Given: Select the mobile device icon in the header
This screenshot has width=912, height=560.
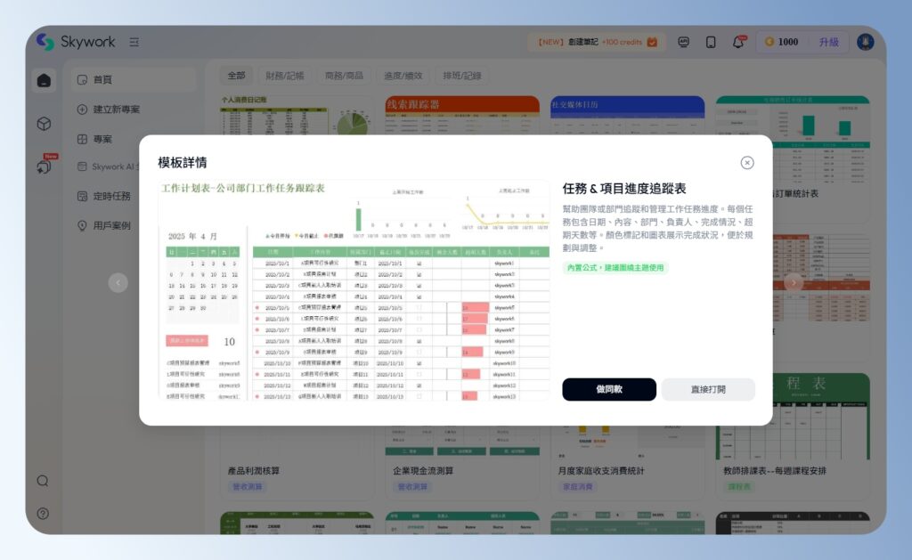Looking at the screenshot, I should pyautogui.click(x=711, y=41).
